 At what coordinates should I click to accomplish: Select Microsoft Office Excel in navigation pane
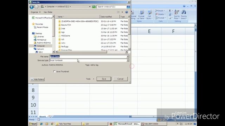(42, 18)
